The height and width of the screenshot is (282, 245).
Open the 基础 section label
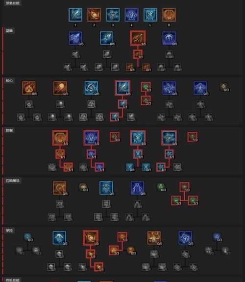[9, 31]
